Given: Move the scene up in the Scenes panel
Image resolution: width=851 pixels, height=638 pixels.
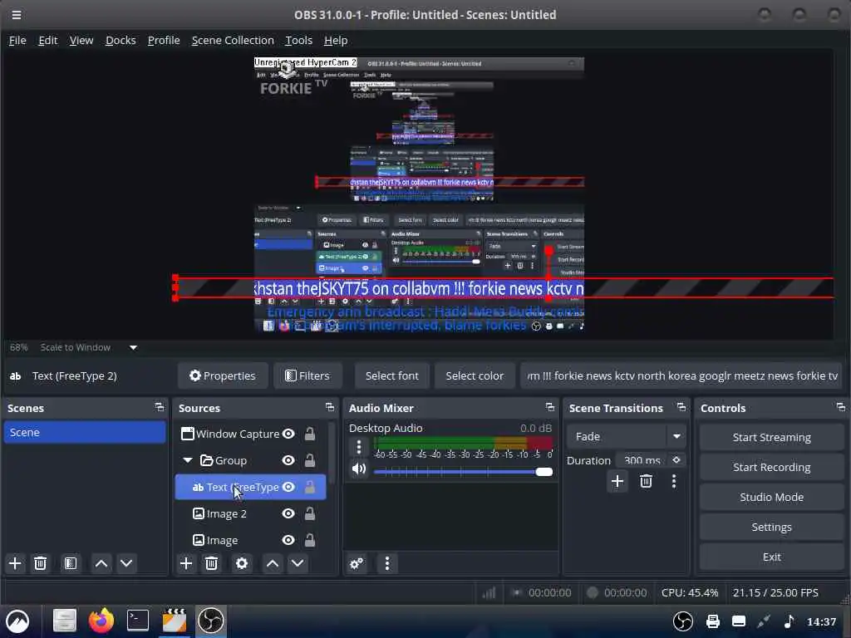Looking at the screenshot, I should point(101,563).
